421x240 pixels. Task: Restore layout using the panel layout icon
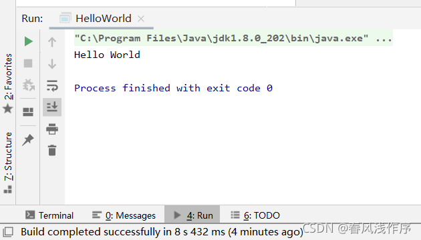tap(28, 112)
